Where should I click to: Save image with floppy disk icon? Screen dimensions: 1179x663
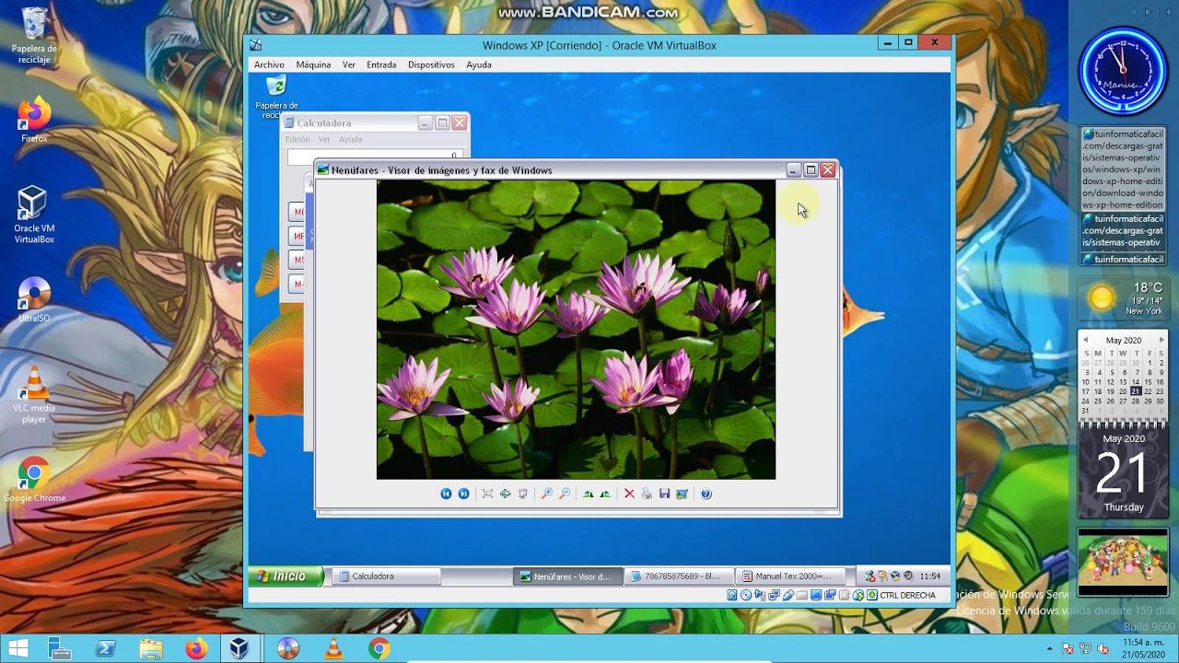664,494
